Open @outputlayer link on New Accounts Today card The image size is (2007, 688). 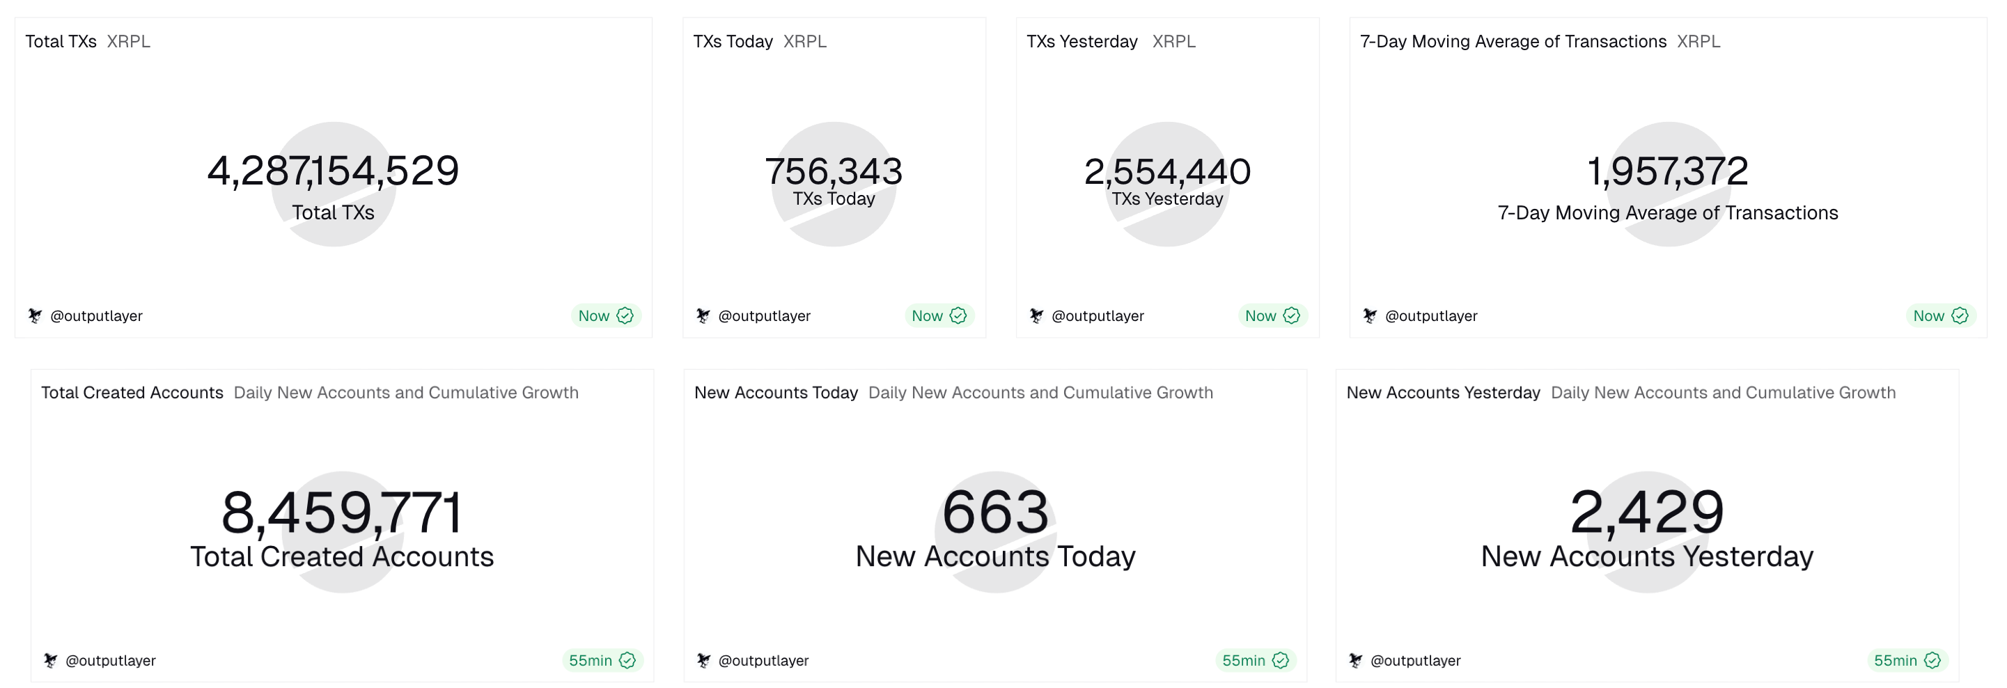(x=763, y=661)
